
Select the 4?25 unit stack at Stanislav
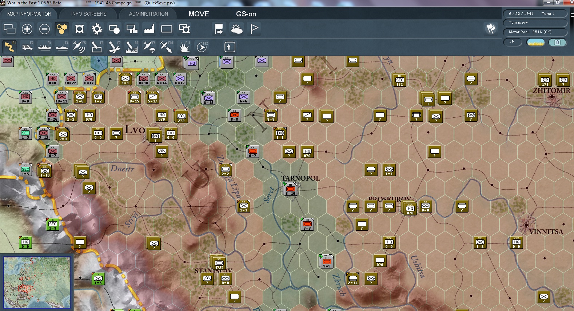click(x=219, y=263)
